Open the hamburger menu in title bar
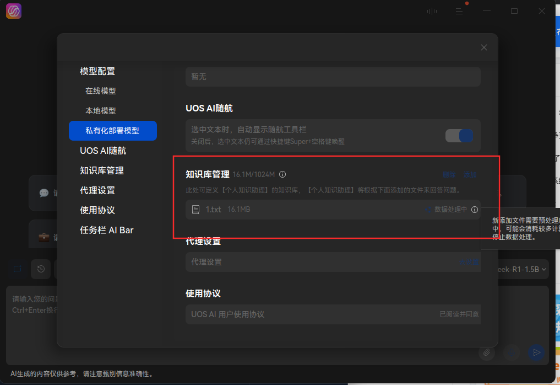The image size is (560, 385). [459, 12]
